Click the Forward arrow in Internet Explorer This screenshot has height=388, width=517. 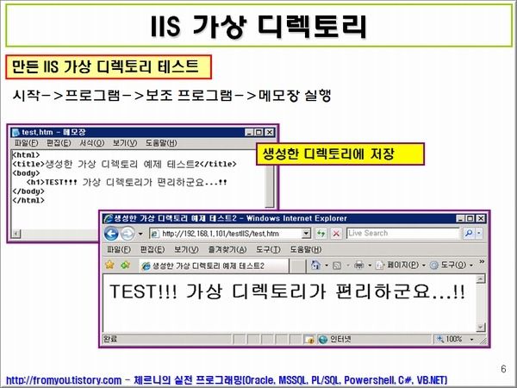click(x=128, y=234)
